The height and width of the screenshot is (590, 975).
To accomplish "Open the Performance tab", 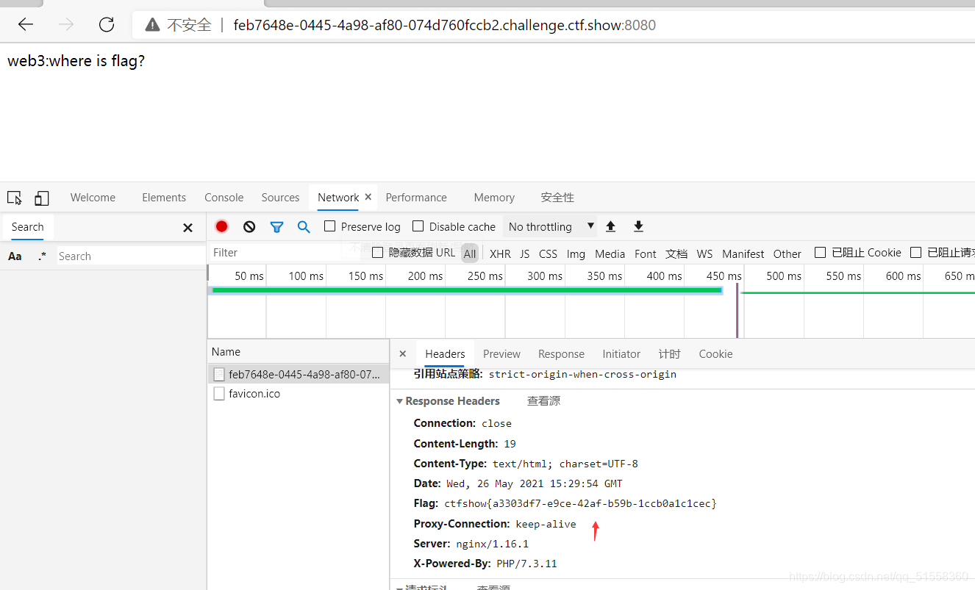I will (416, 198).
